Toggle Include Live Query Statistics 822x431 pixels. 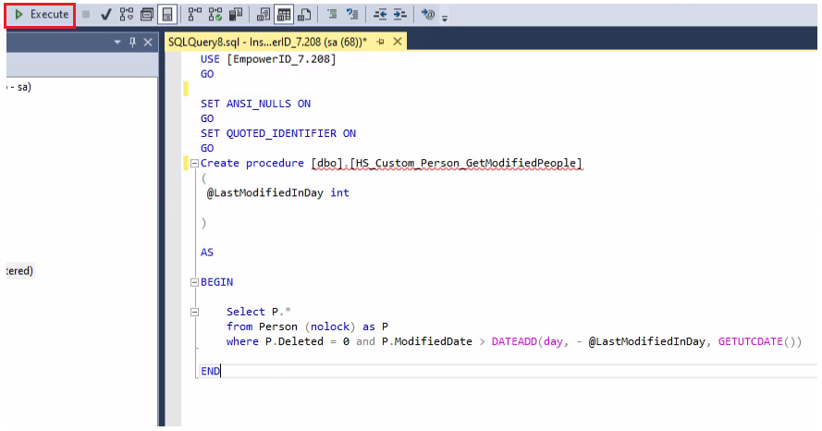click(x=215, y=15)
